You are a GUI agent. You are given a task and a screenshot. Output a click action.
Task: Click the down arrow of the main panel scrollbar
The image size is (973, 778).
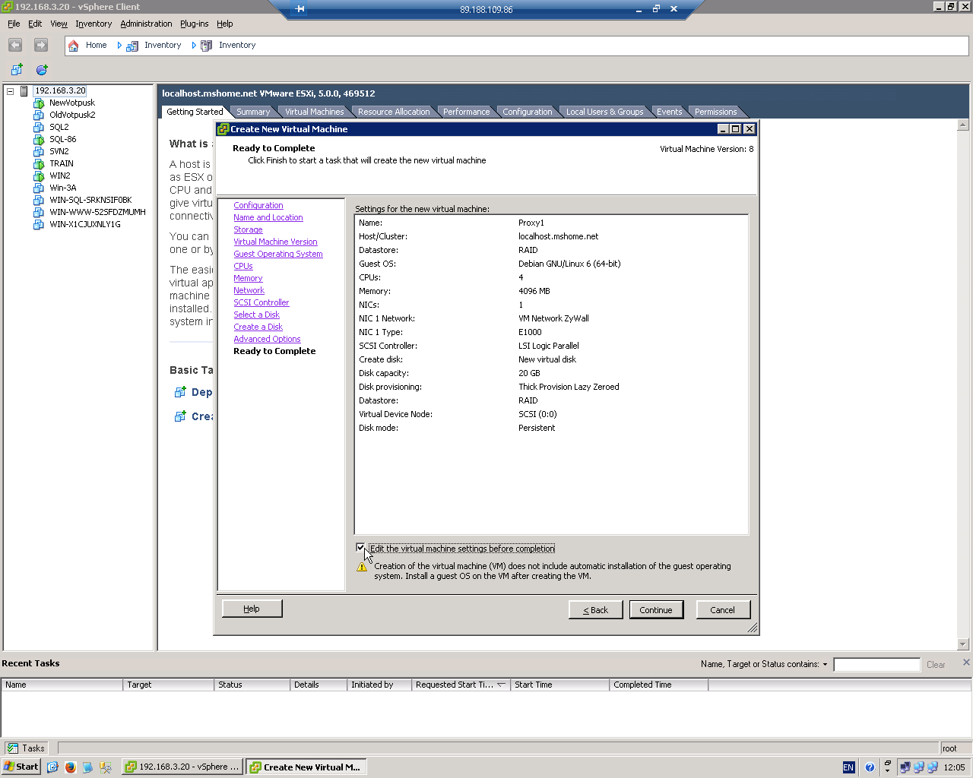963,644
